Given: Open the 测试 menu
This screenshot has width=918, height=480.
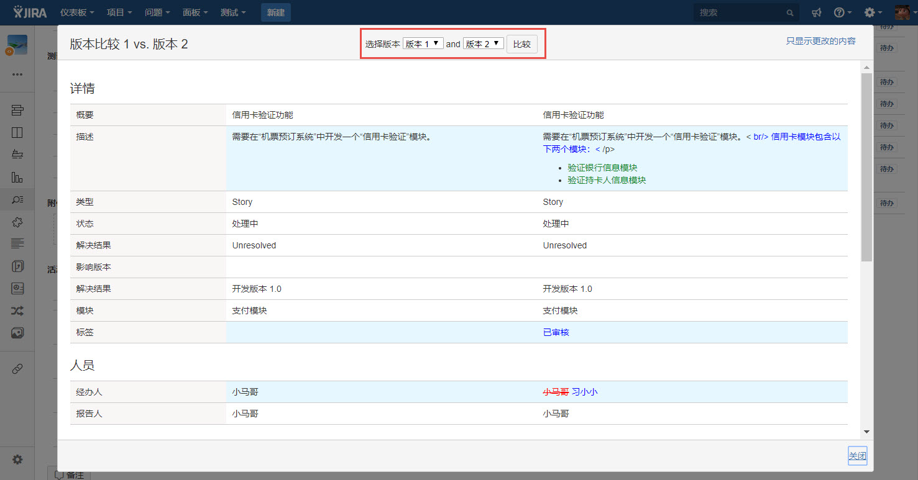Looking at the screenshot, I should [x=233, y=12].
